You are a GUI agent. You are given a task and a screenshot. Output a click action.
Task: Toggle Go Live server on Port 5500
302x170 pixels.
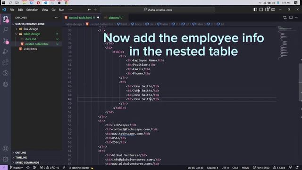tap(261, 168)
